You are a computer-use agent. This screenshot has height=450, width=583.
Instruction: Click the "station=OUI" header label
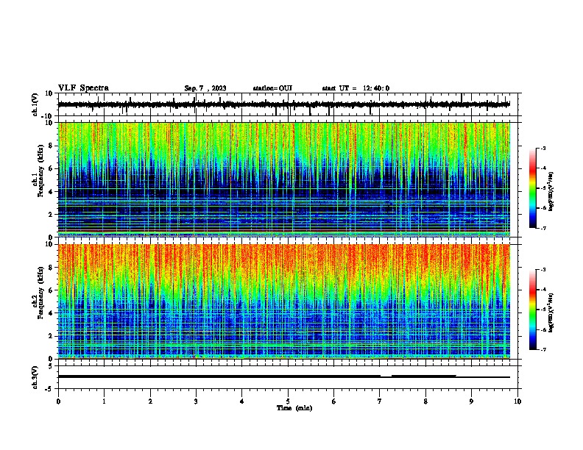pyautogui.click(x=272, y=88)
